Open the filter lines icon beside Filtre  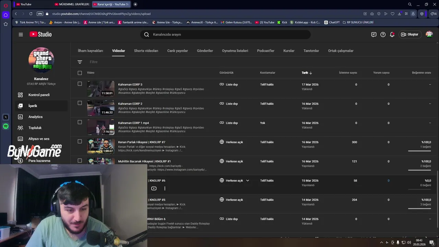point(80,62)
